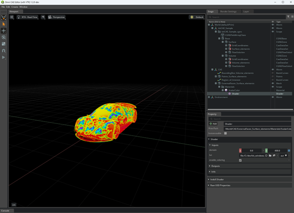Select Volume_elements dataset icon

tap(229, 63)
